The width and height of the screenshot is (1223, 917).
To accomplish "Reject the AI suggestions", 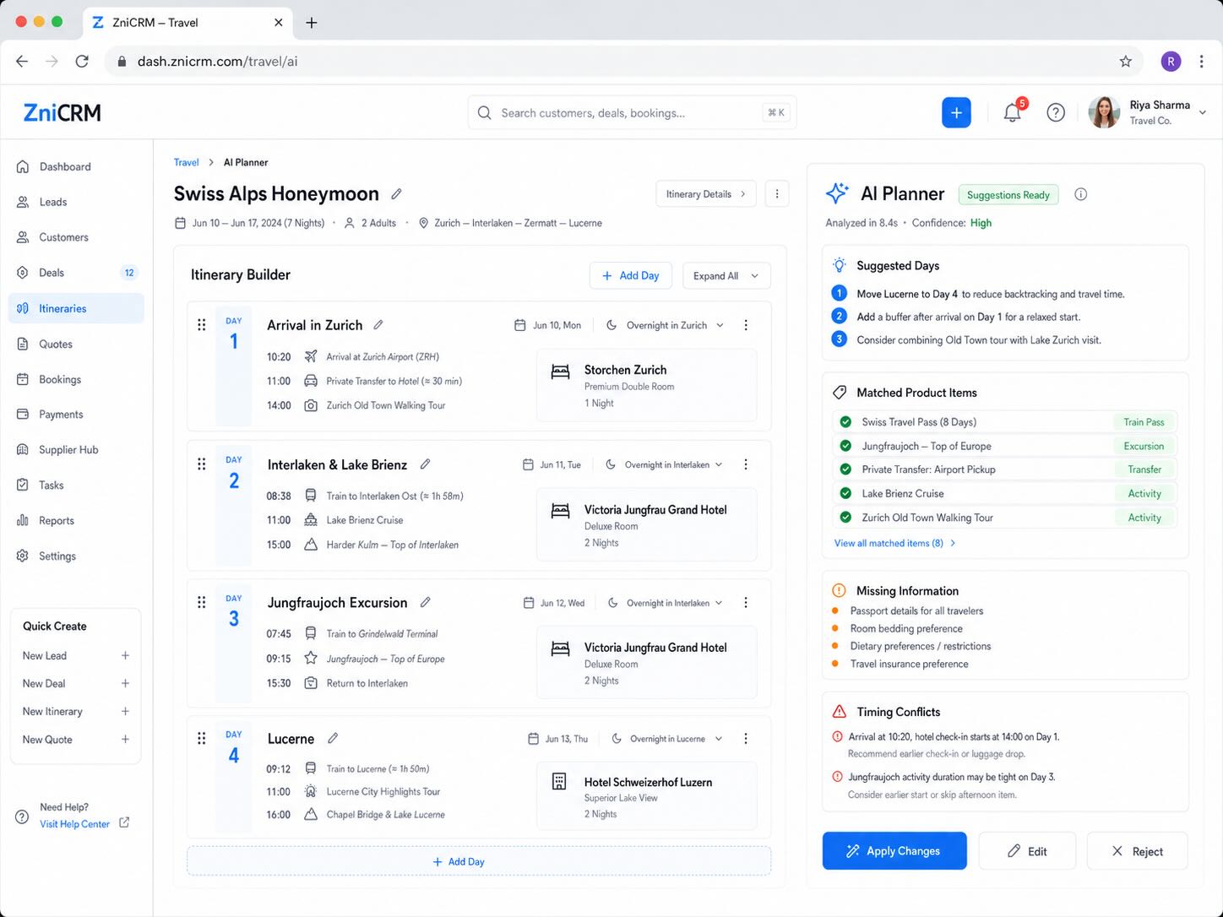I will [1137, 851].
